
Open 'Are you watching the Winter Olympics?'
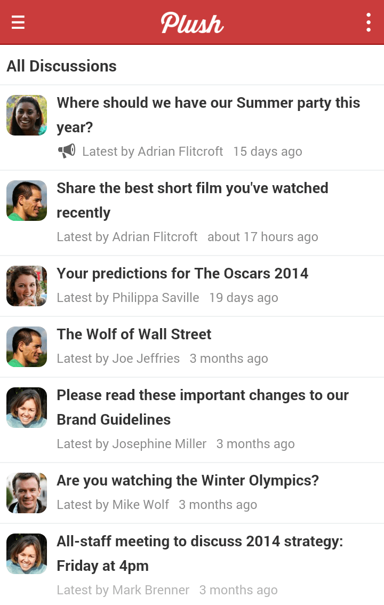(x=188, y=481)
